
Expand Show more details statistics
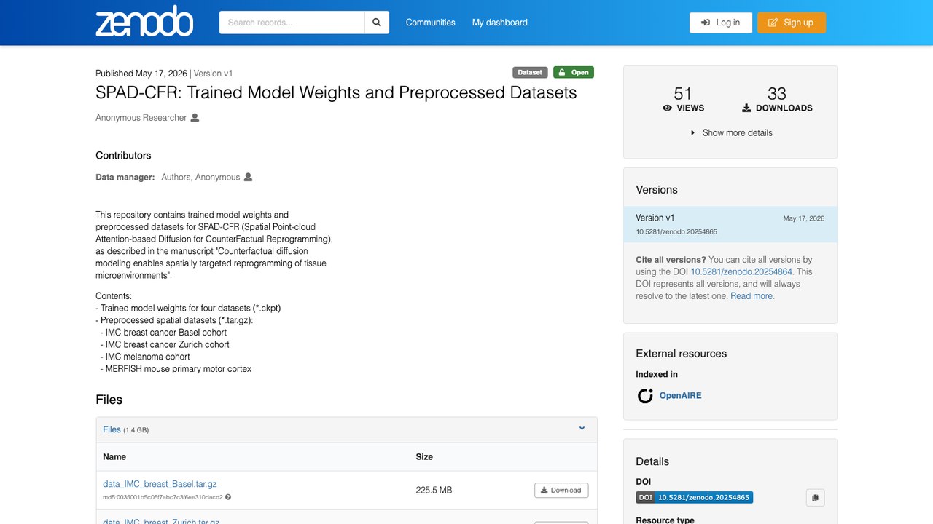(x=730, y=132)
